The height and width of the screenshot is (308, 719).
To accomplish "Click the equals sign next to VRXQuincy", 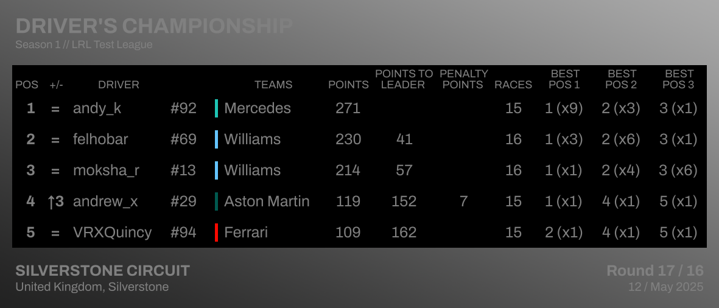I will [x=55, y=233].
